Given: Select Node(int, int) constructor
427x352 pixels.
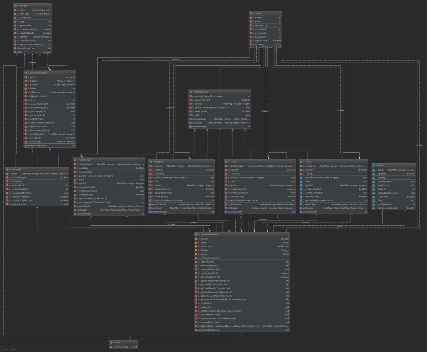Looking at the screenshot, I should point(262,25).
